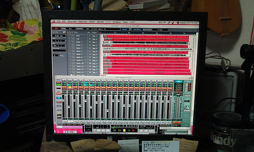Solo channel 5 in the mixer
This screenshot has width=254, height=152.
(x=87, y=89)
